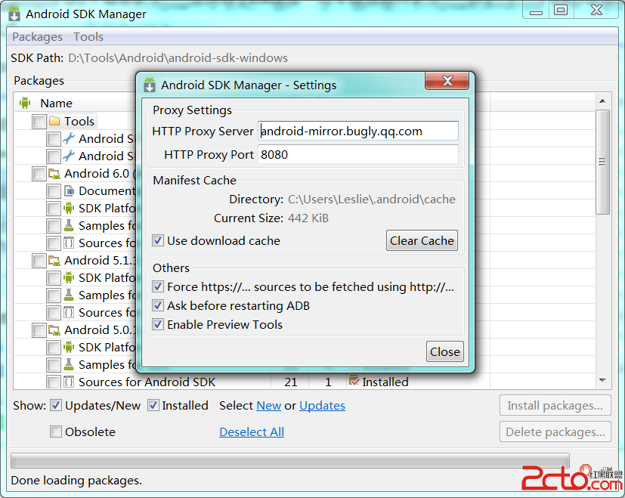Check the Android 5.1.1 group checkbox
This screenshot has height=498, width=625.
click(39, 261)
